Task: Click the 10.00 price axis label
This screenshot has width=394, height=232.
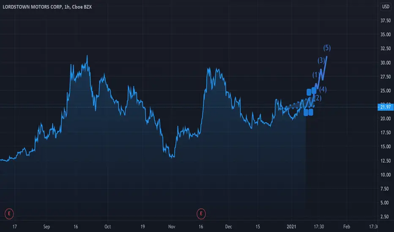Action: click(386, 175)
